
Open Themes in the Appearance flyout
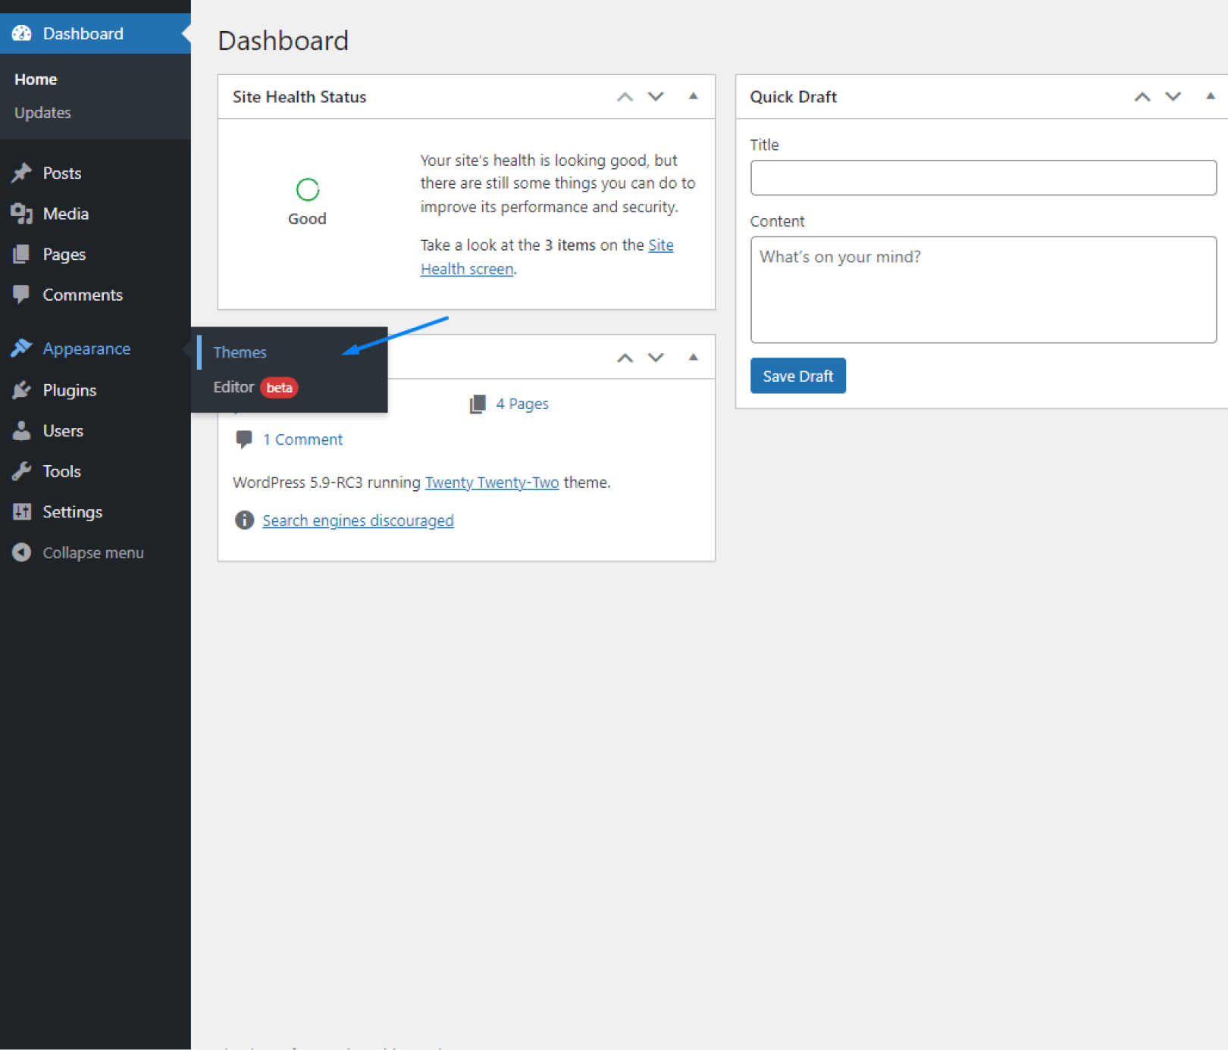(240, 352)
